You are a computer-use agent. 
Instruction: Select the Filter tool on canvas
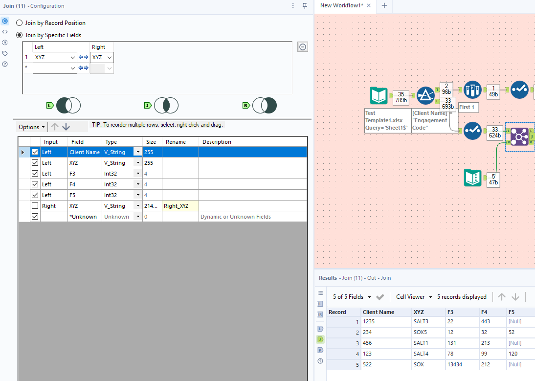click(x=426, y=96)
